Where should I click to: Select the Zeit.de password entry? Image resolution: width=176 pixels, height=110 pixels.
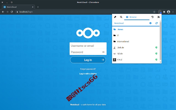[136, 48]
